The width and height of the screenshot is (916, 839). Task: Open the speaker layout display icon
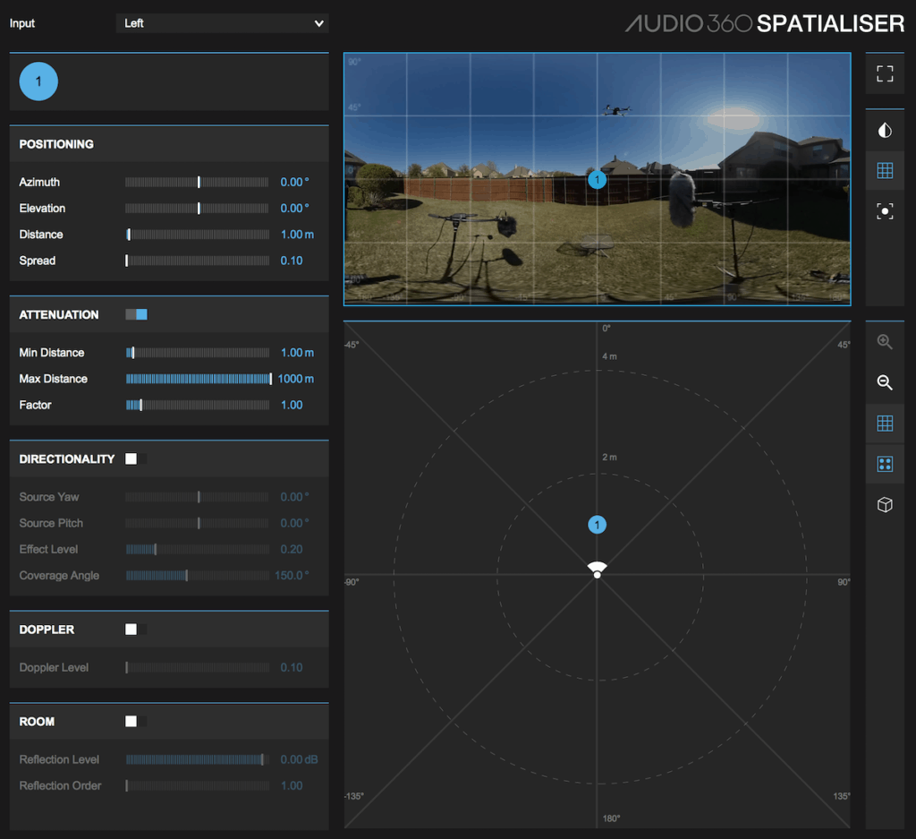[x=885, y=464]
